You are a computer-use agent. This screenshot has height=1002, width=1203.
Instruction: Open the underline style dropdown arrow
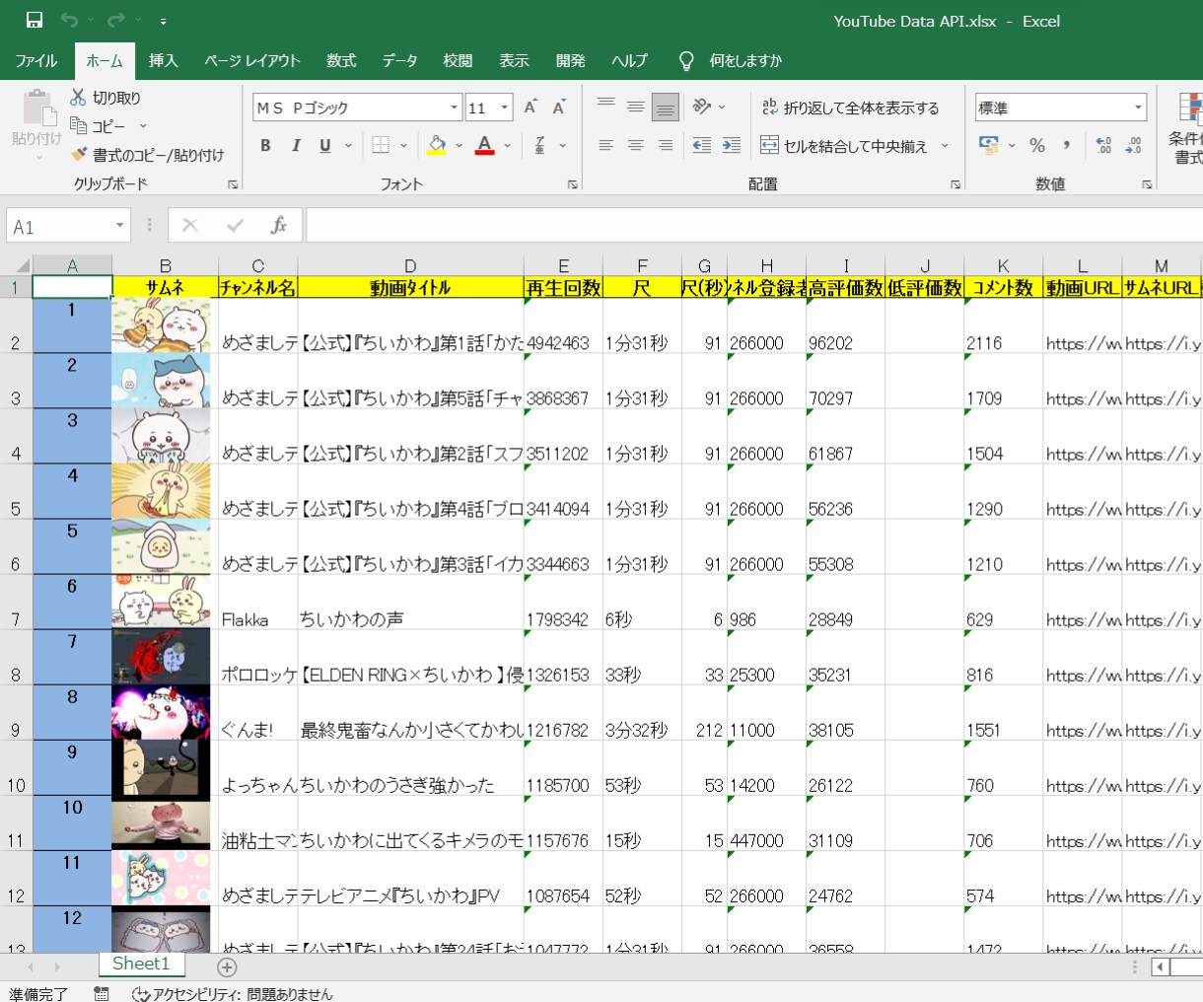348,145
